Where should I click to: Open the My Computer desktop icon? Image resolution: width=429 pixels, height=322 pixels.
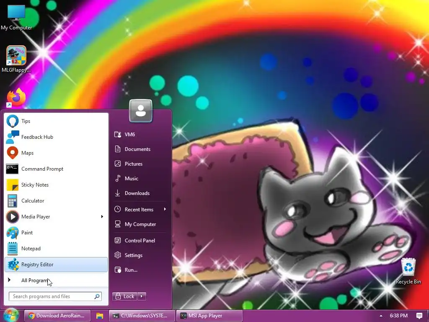(x=16, y=17)
